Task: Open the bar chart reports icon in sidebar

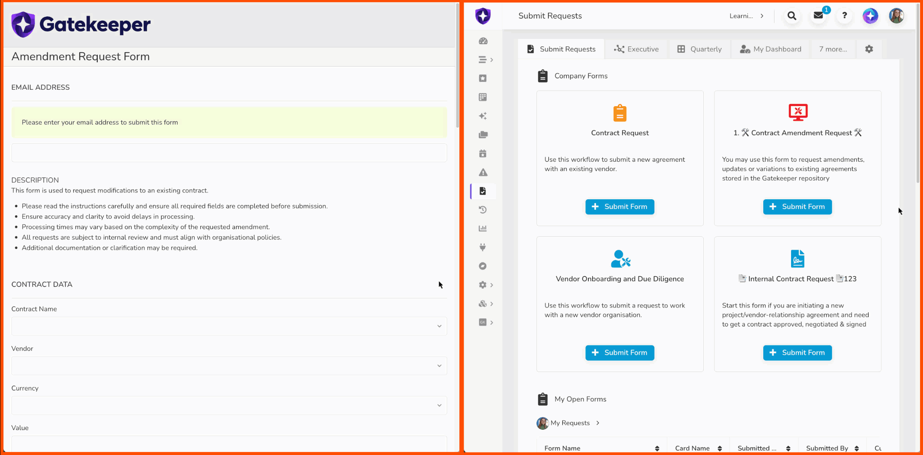Action: (x=483, y=228)
